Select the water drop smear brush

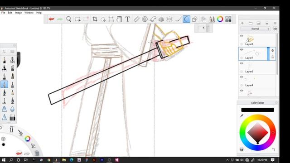tap(12, 109)
